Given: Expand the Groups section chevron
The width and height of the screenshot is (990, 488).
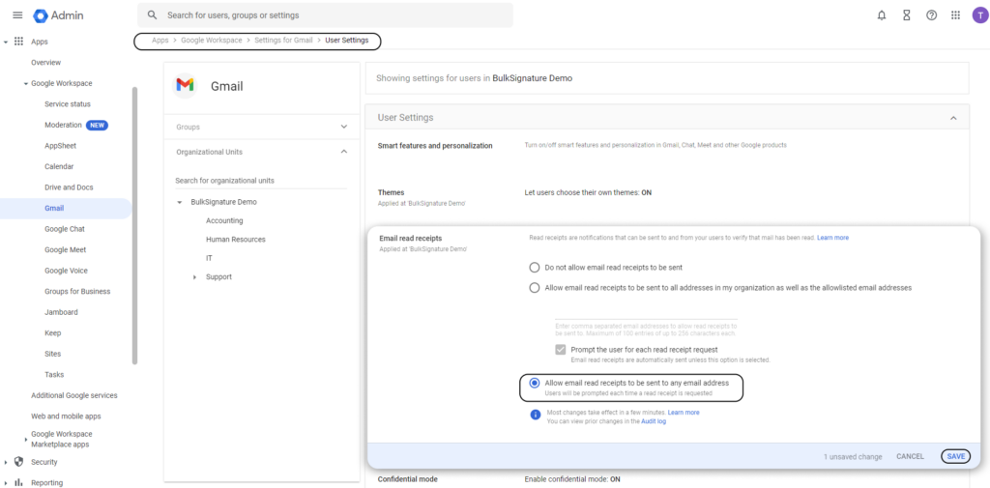Looking at the screenshot, I should [x=344, y=127].
